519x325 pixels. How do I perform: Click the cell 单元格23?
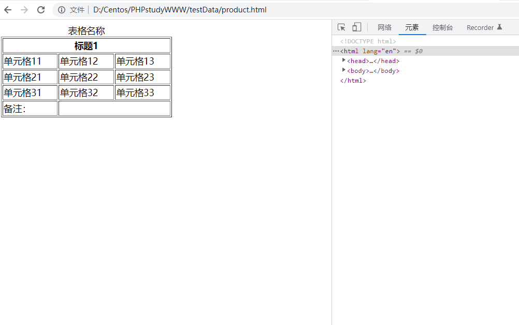pyautogui.click(x=142, y=77)
